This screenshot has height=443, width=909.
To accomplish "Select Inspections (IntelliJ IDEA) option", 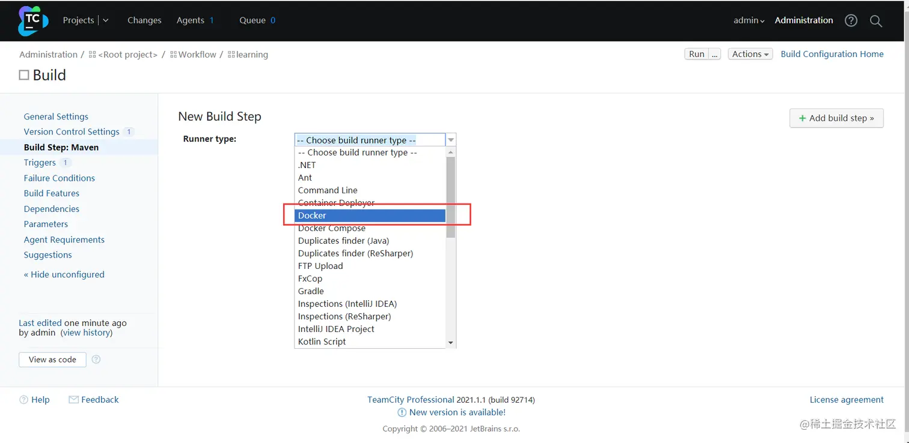I will 370,304.
